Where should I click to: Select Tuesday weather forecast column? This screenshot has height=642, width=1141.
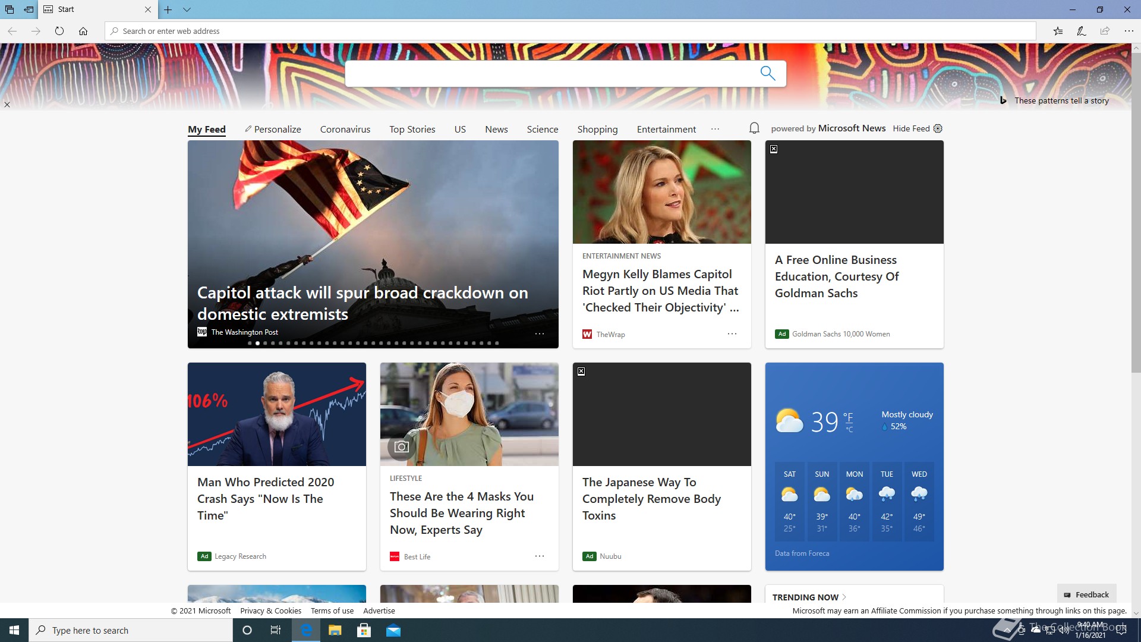(x=887, y=501)
